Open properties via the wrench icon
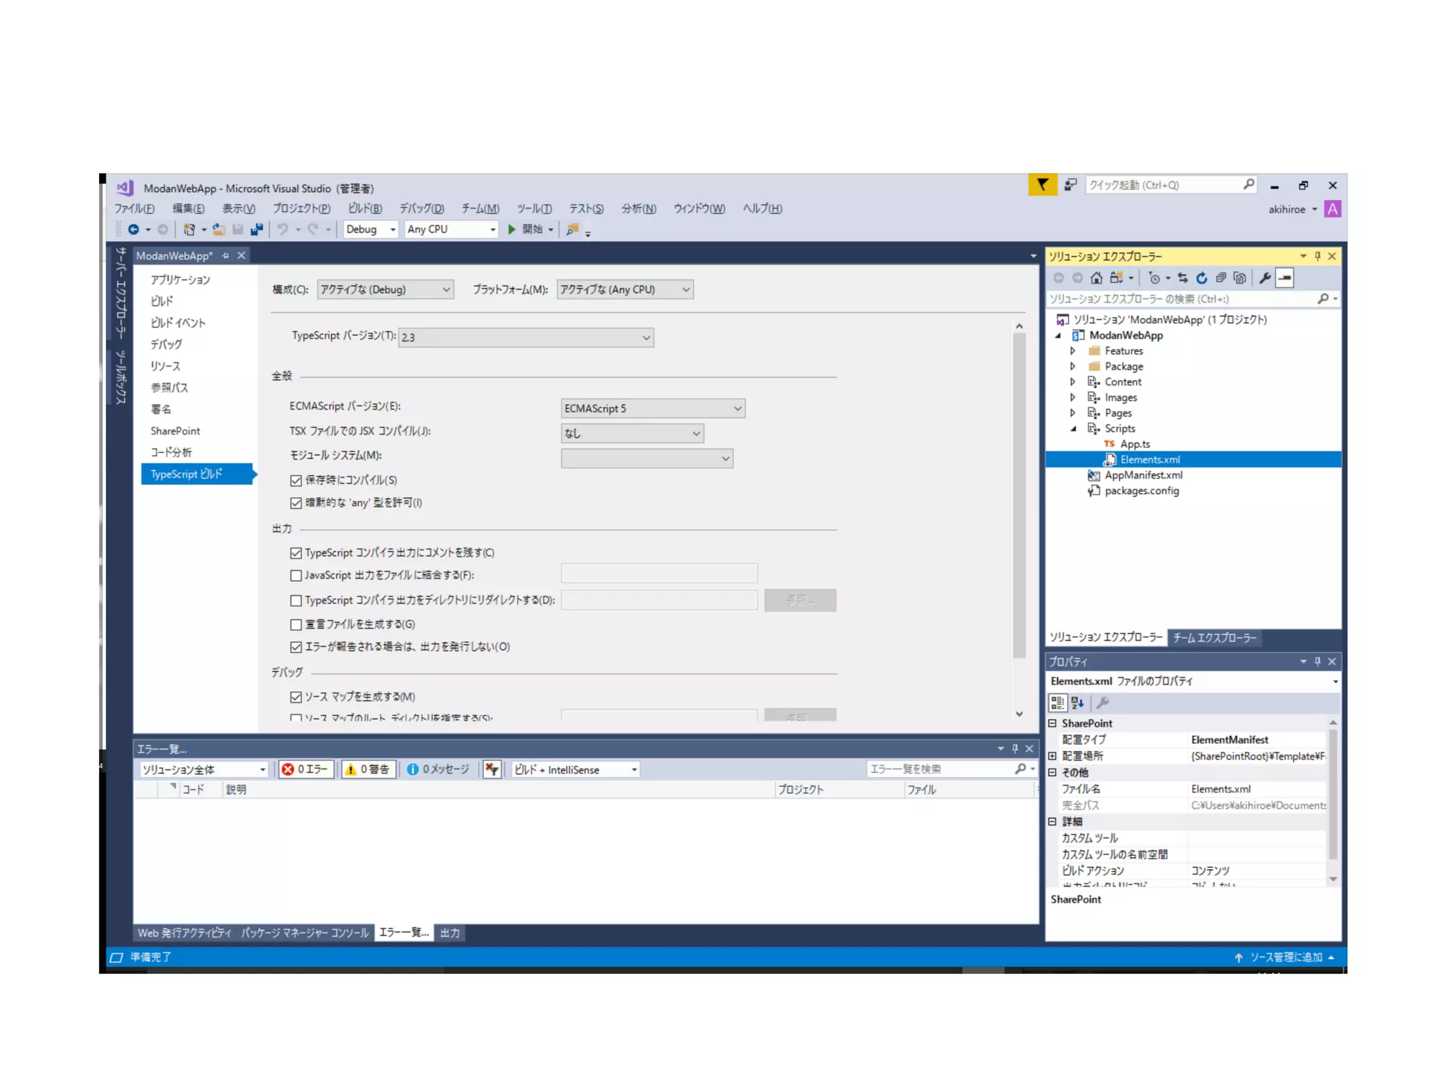Screen dimensions: 1441x1081 [x=1264, y=278]
